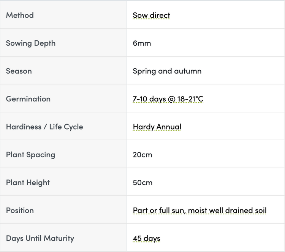Viewport: 285px width, 252px height.
Task: Click the 'Sowing Depth' label
Action: 31,43
